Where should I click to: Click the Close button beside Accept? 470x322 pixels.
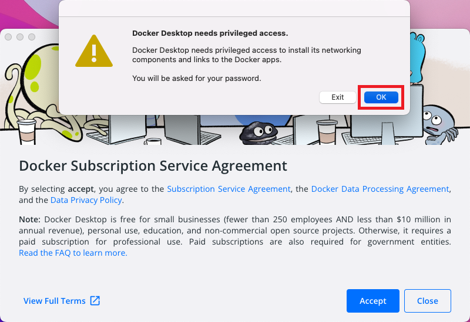(427, 301)
